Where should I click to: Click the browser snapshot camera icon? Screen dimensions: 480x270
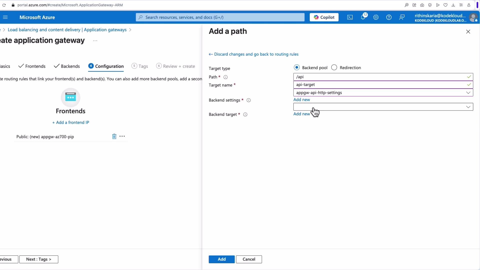[x=422, y=5]
